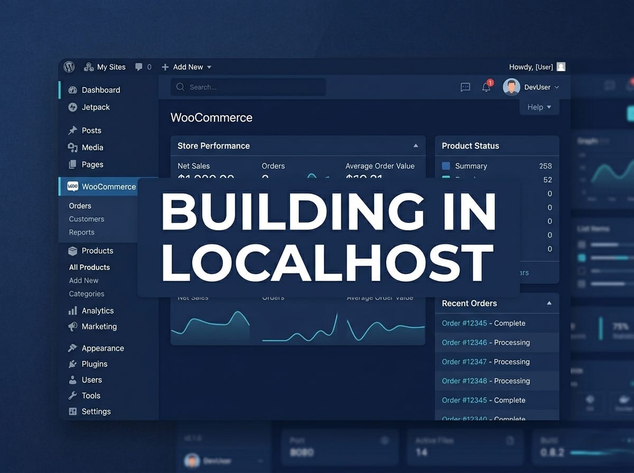The image size is (634, 473).
Task: Click the Media icon in sidebar
Action: click(x=73, y=147)
